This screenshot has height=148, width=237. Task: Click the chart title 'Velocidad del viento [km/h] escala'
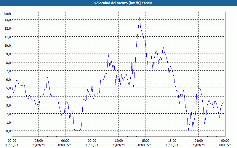point(123,3)
